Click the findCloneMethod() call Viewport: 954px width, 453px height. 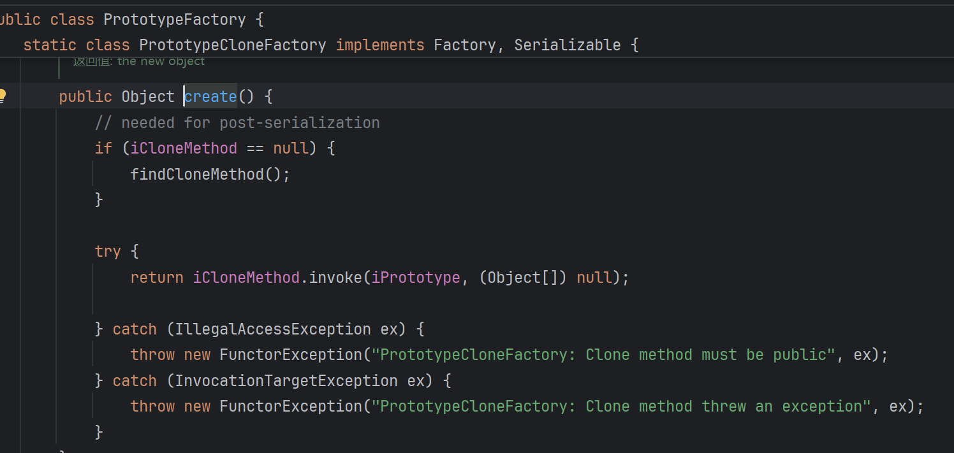click(x=210, y=175)
